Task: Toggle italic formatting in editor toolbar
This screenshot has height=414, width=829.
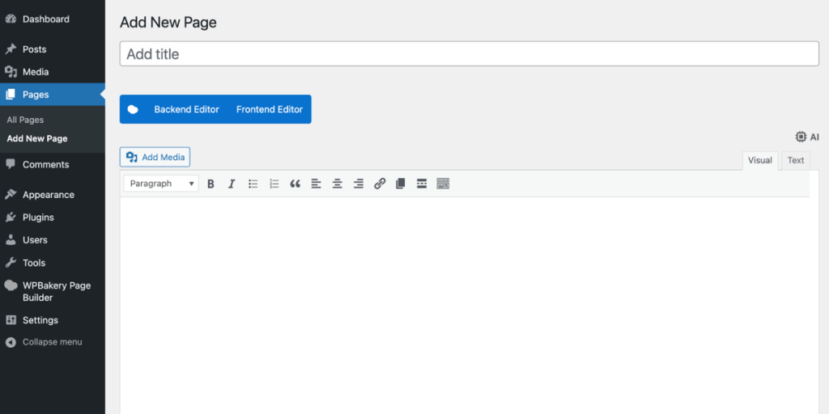Action: [232, 184]
